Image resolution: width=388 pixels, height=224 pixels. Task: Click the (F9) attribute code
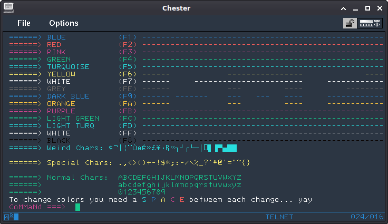(128, 96)
